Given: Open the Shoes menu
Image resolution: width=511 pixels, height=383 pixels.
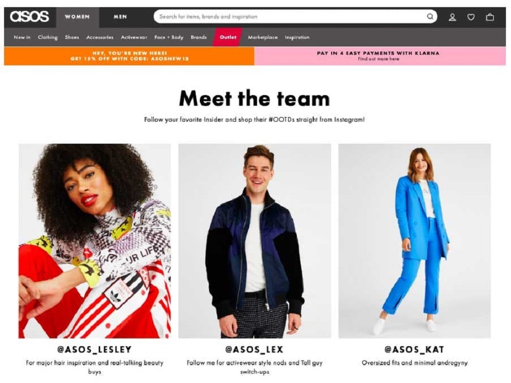Looking at the screenshot, I should pyautogui.click(x=72, y=37).
